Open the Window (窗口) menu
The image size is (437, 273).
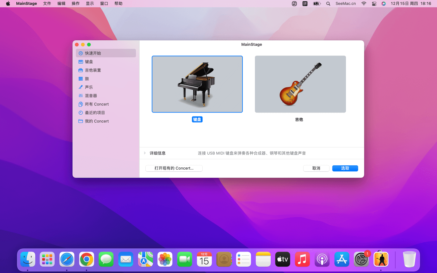(x=104, y=4)
